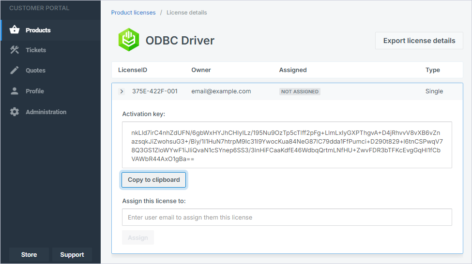Open Administration settings in sidebar
This screenshot has height=264, width=472.
46,112
